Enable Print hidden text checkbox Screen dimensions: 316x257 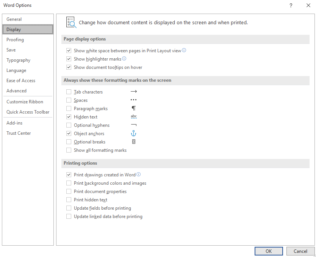69,200
